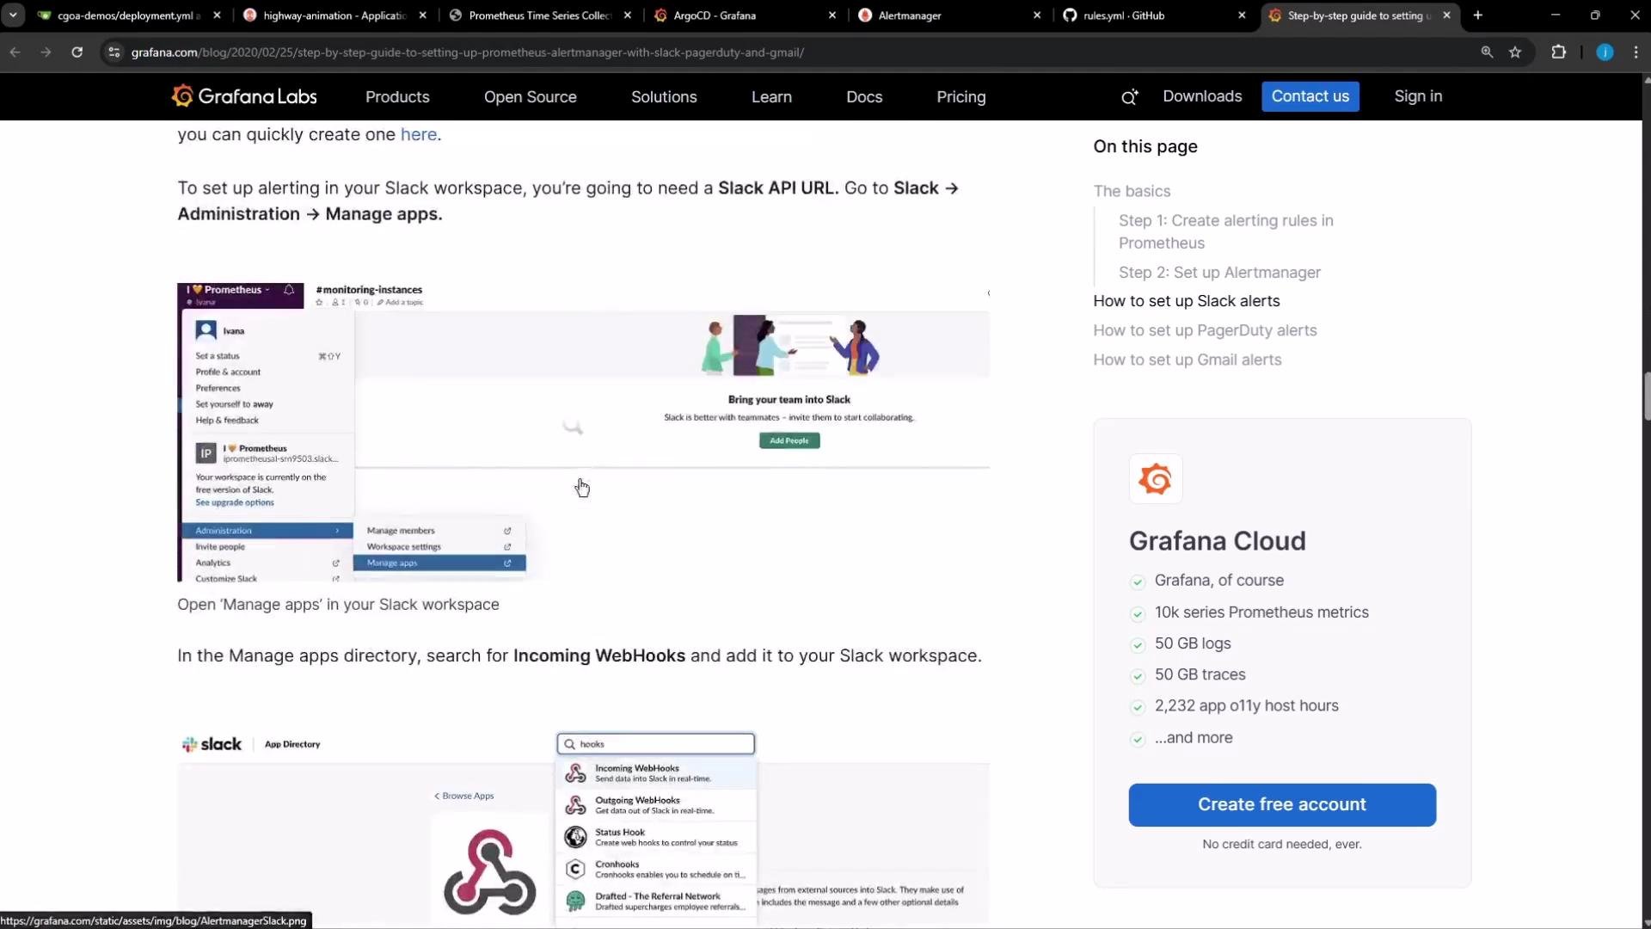Jump to How to set up PagerDuty alerts

click(1205, 330)
